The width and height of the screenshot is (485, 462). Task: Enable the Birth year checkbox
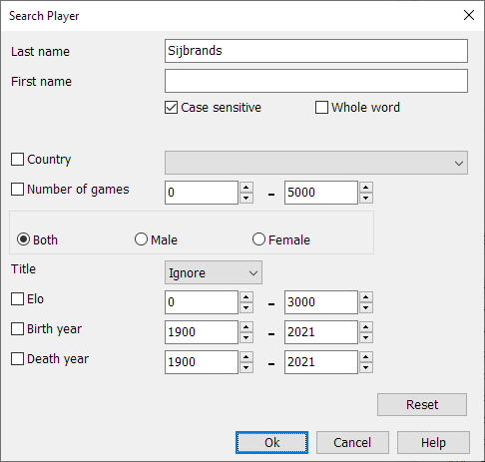(x=17, y=329)
